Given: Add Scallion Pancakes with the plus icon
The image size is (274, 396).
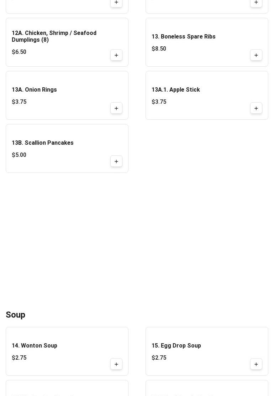Looking at the screenshot, I should [x=116, y=161].
